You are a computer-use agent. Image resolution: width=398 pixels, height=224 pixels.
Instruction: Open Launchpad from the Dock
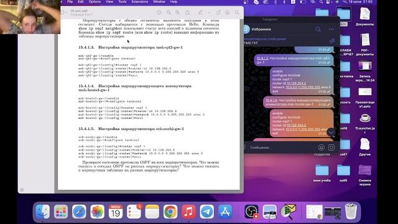click(x=61, y=212)
